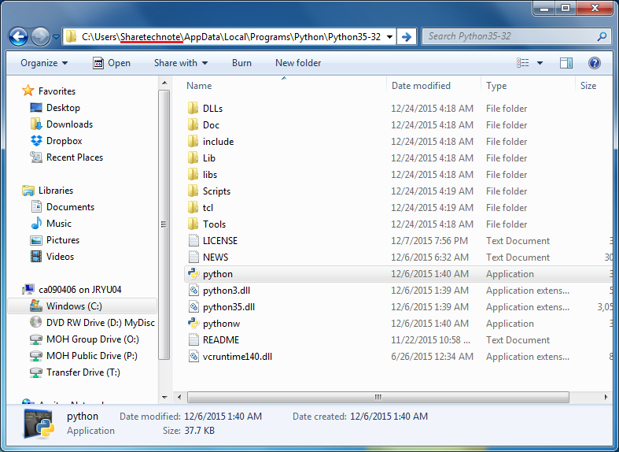Select the NEWS text document
Image resolution: width=619 pixels, height=452 pixels.
tap(208, 257)
